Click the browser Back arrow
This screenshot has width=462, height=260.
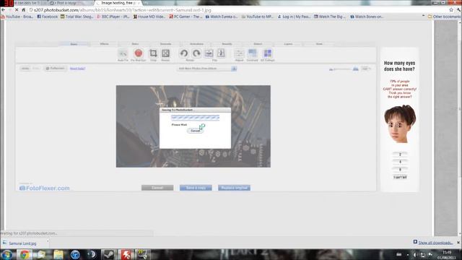click(4, 9)
